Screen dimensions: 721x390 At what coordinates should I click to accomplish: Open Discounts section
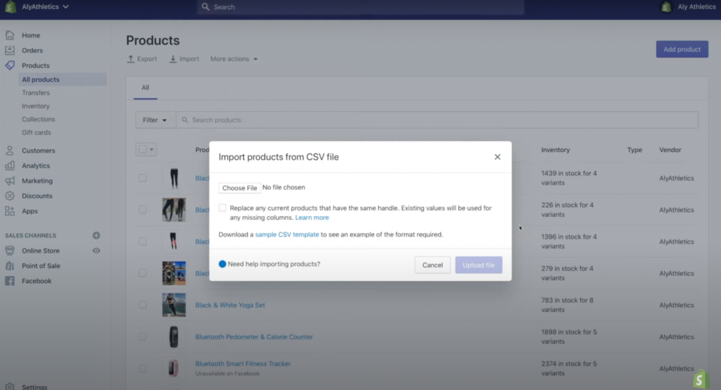[x=37, y=196]
